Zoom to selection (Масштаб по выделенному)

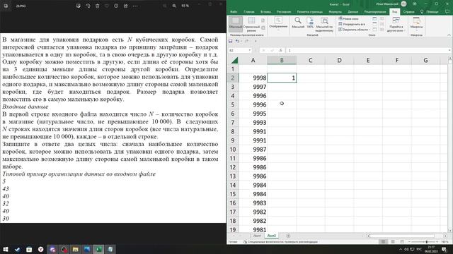click(x=324, y=24)
